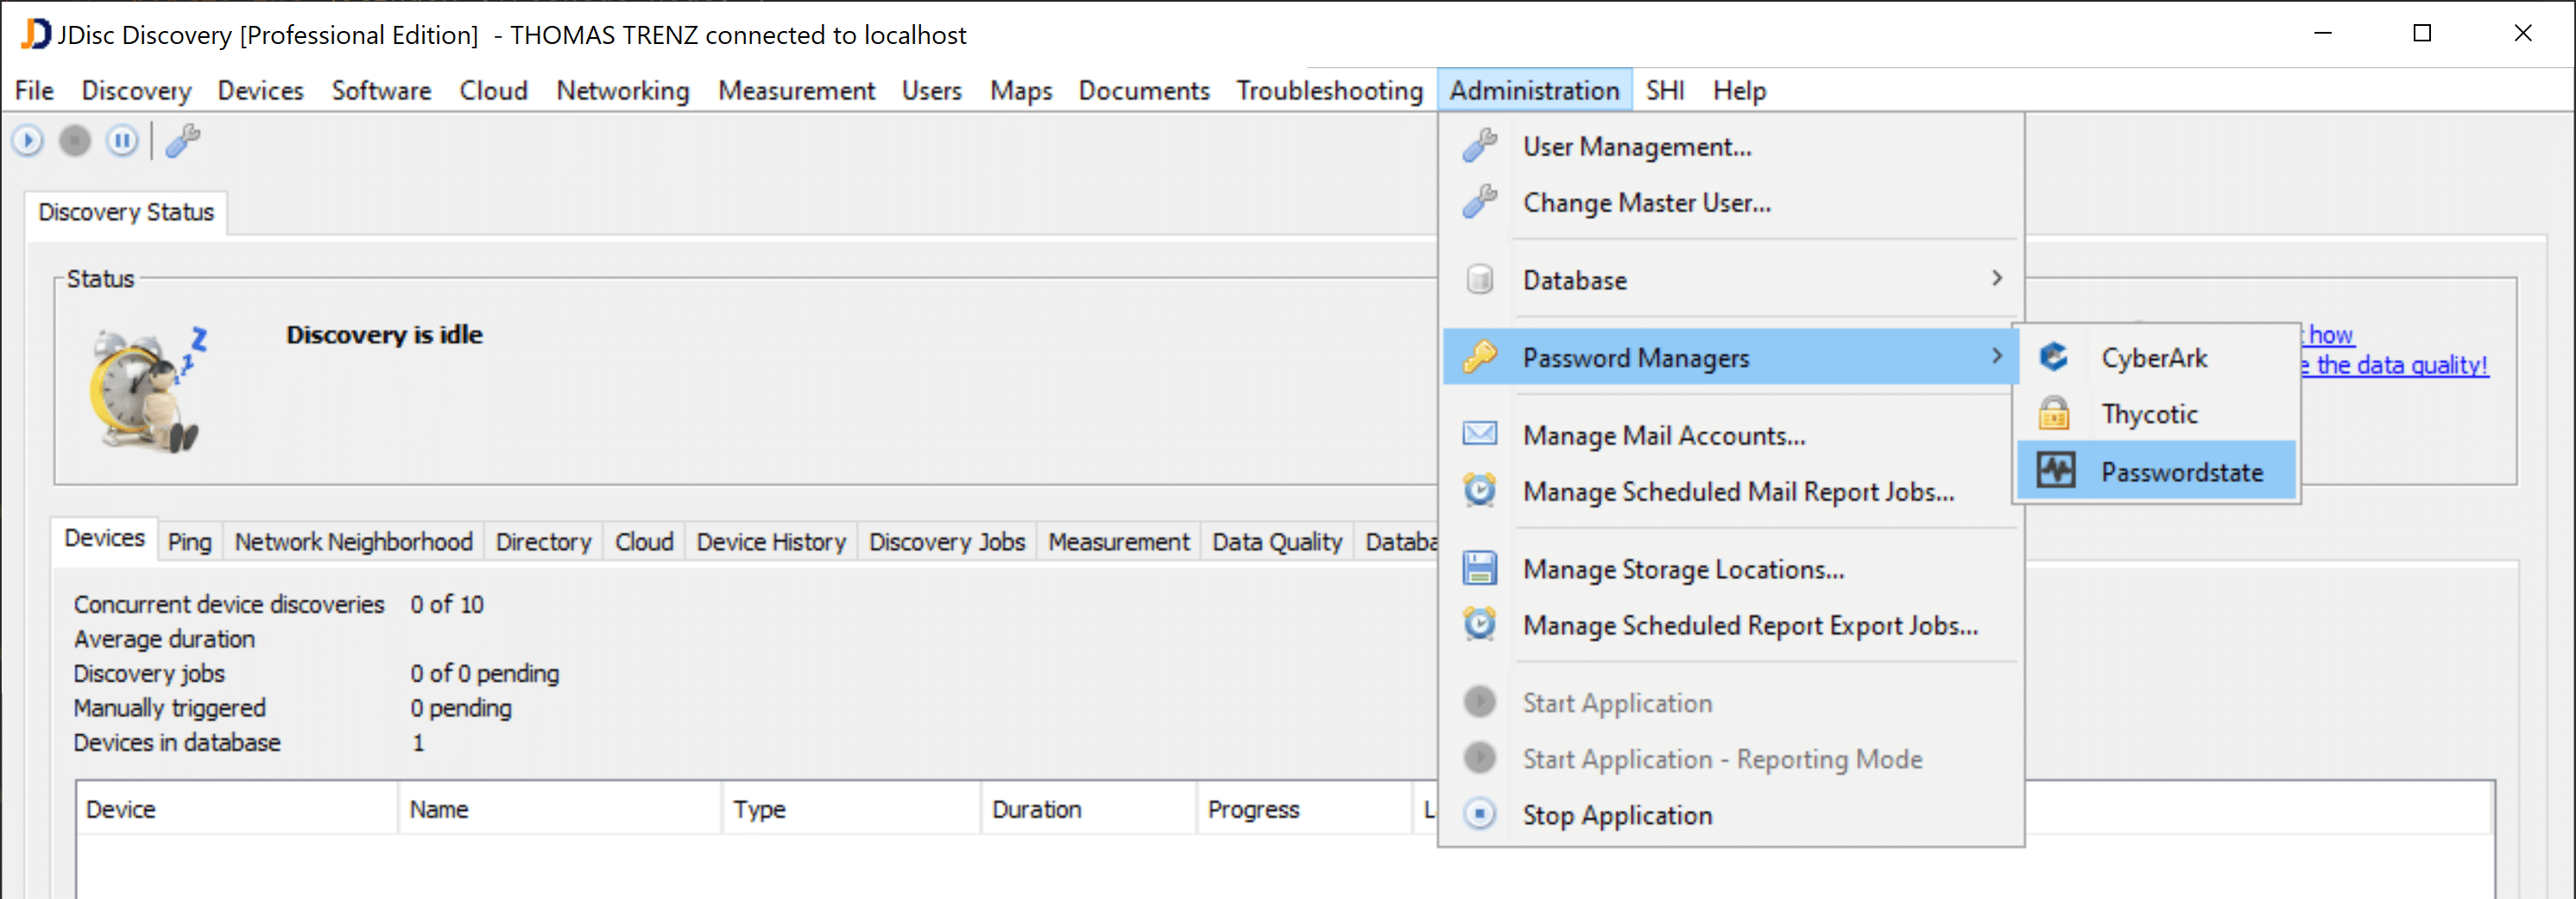Click Change Master User menu entry
This screenshot has height=899, width=2576.
pyautogui.click(x=1646, y=203)
